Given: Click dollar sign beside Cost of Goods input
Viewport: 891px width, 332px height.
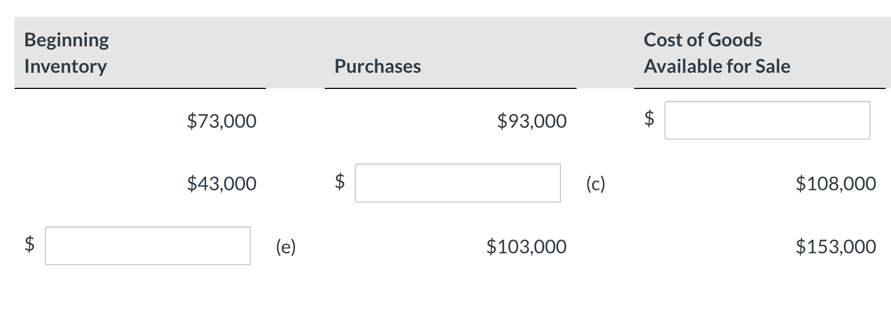Looking at the screenshot, I should 650,118.
